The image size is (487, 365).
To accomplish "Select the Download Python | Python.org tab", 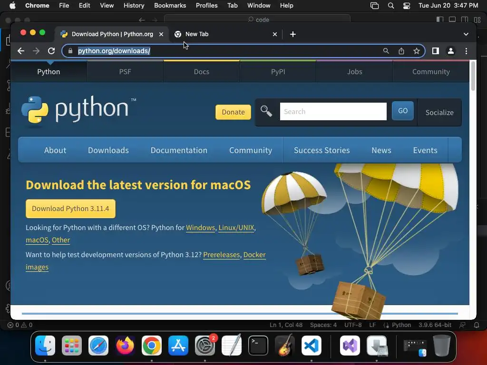I will click(x=112, y=34).
